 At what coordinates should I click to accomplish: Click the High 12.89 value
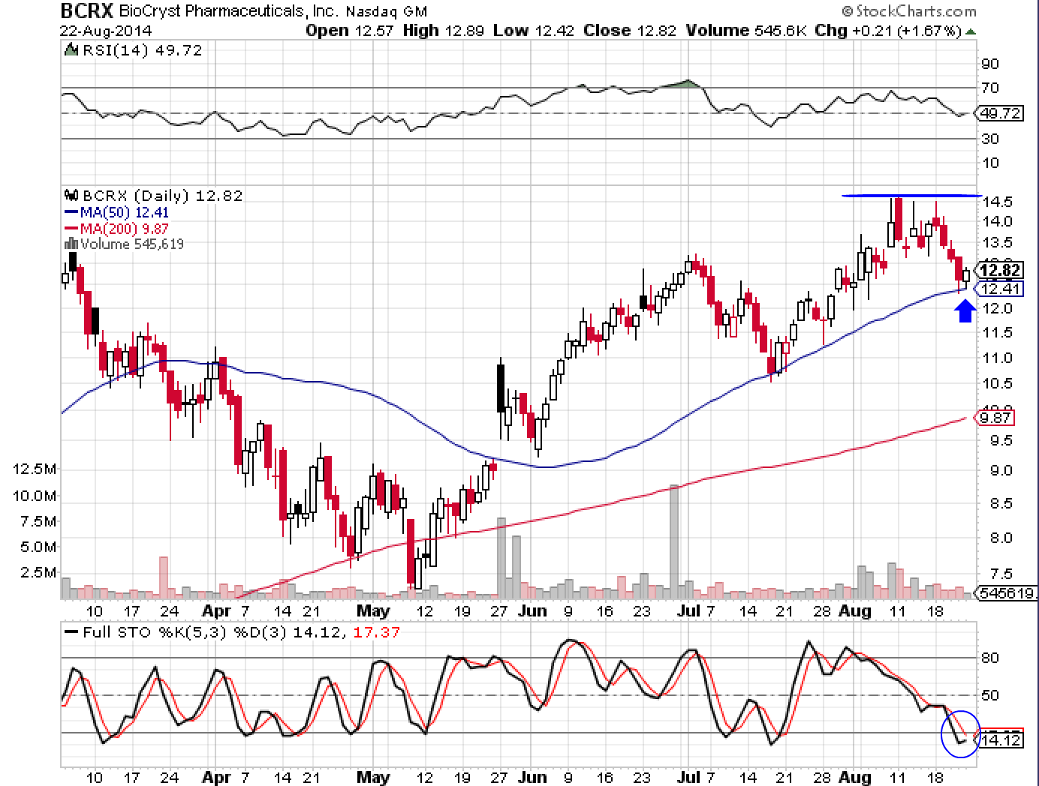point(444,31)
